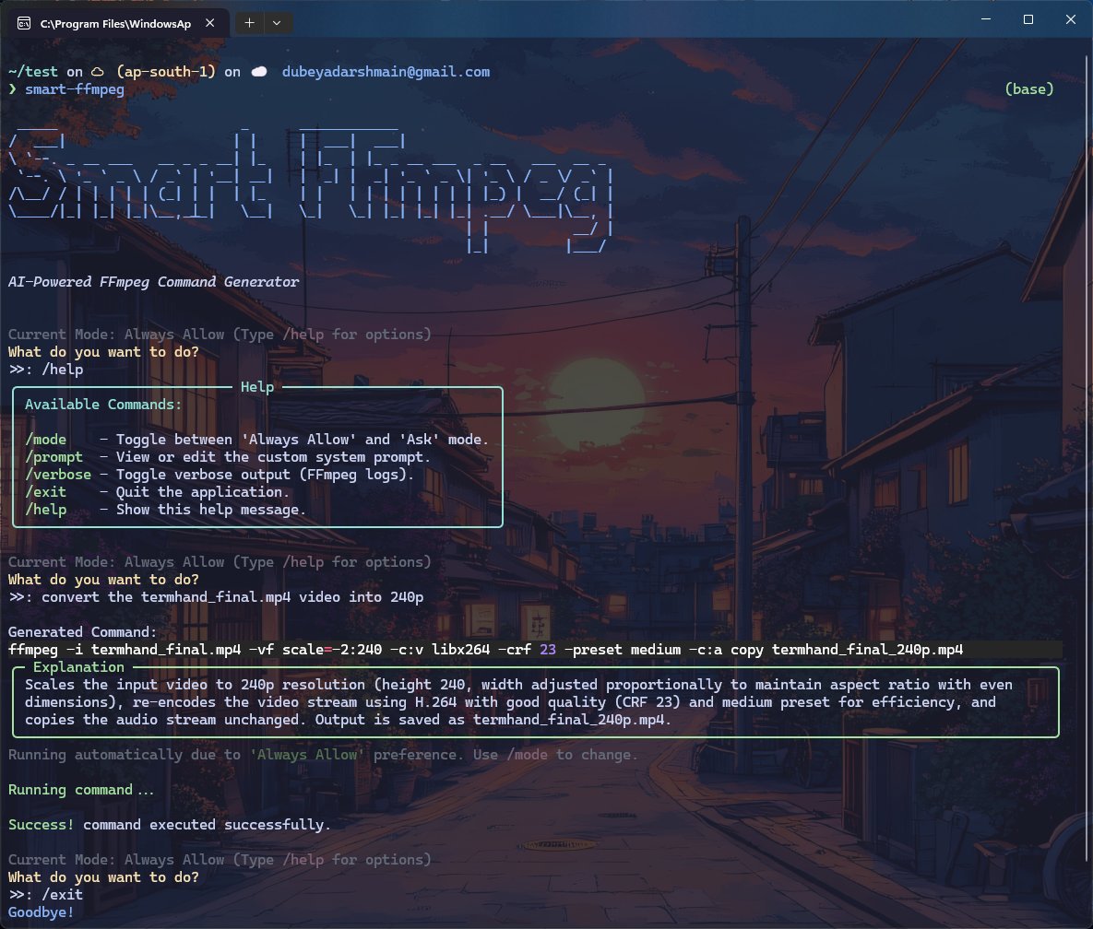This screenshot has height=929, width=1093.
Task: Click the 'Available Commands:' heading
Action: (103, 405)
